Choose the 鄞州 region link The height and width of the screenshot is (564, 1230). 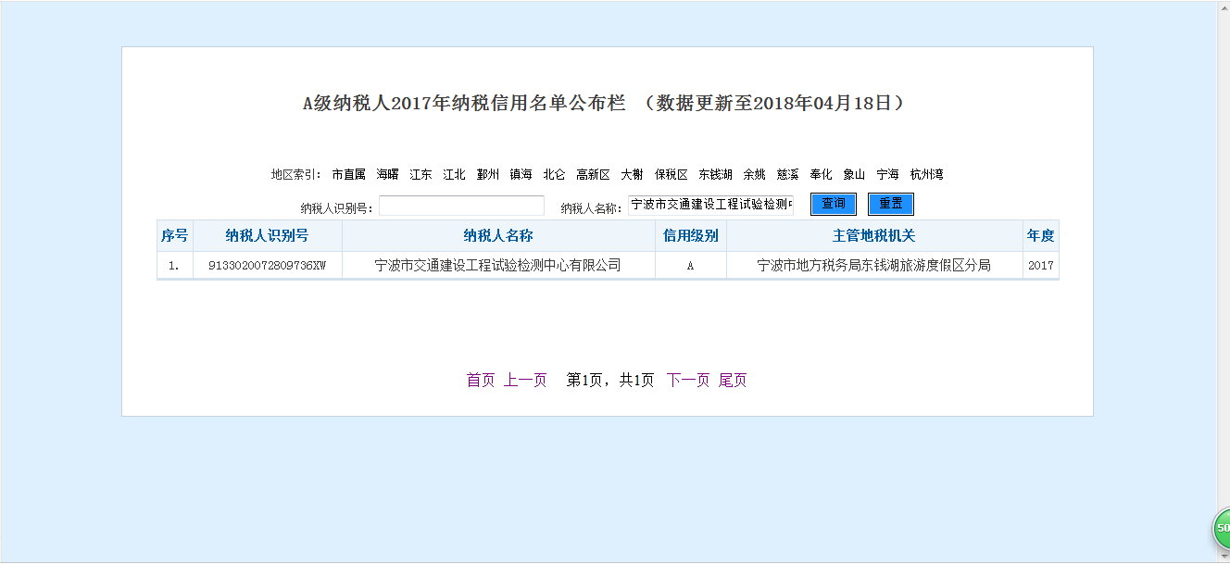[488, 174]
